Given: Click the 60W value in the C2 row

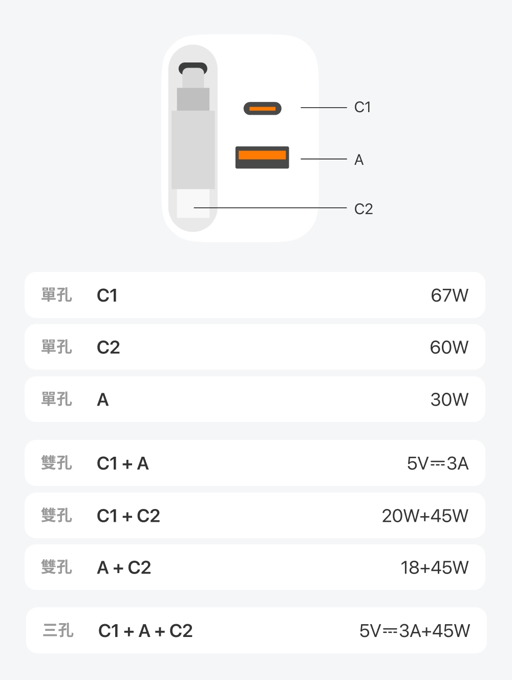Looking at the screenshot, I should (449, 348).
